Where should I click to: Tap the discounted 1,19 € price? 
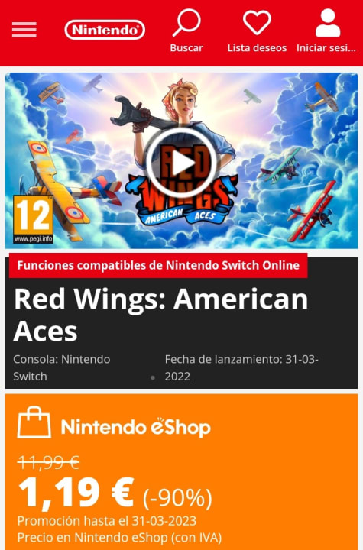(x=76, y=493)
